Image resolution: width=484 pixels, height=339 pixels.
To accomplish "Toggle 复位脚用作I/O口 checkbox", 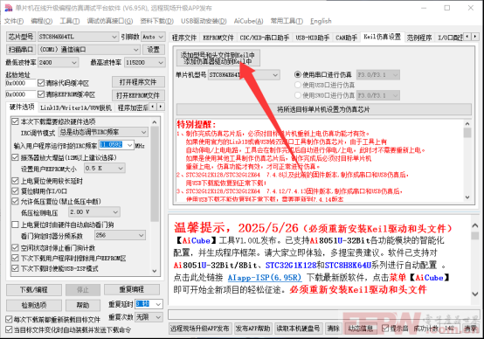I will [x=15, y=191].
